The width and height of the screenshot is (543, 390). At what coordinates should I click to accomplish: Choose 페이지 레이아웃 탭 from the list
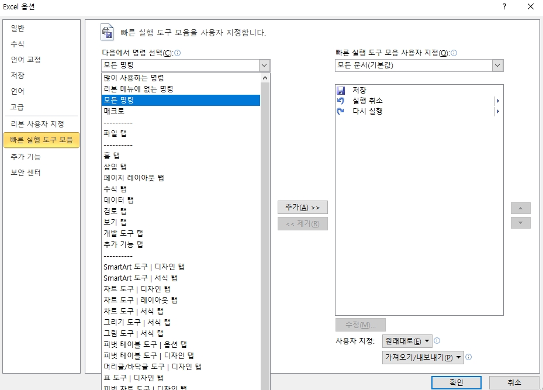point(181,178)
